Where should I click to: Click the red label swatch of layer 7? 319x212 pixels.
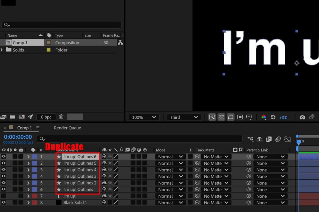35,196
